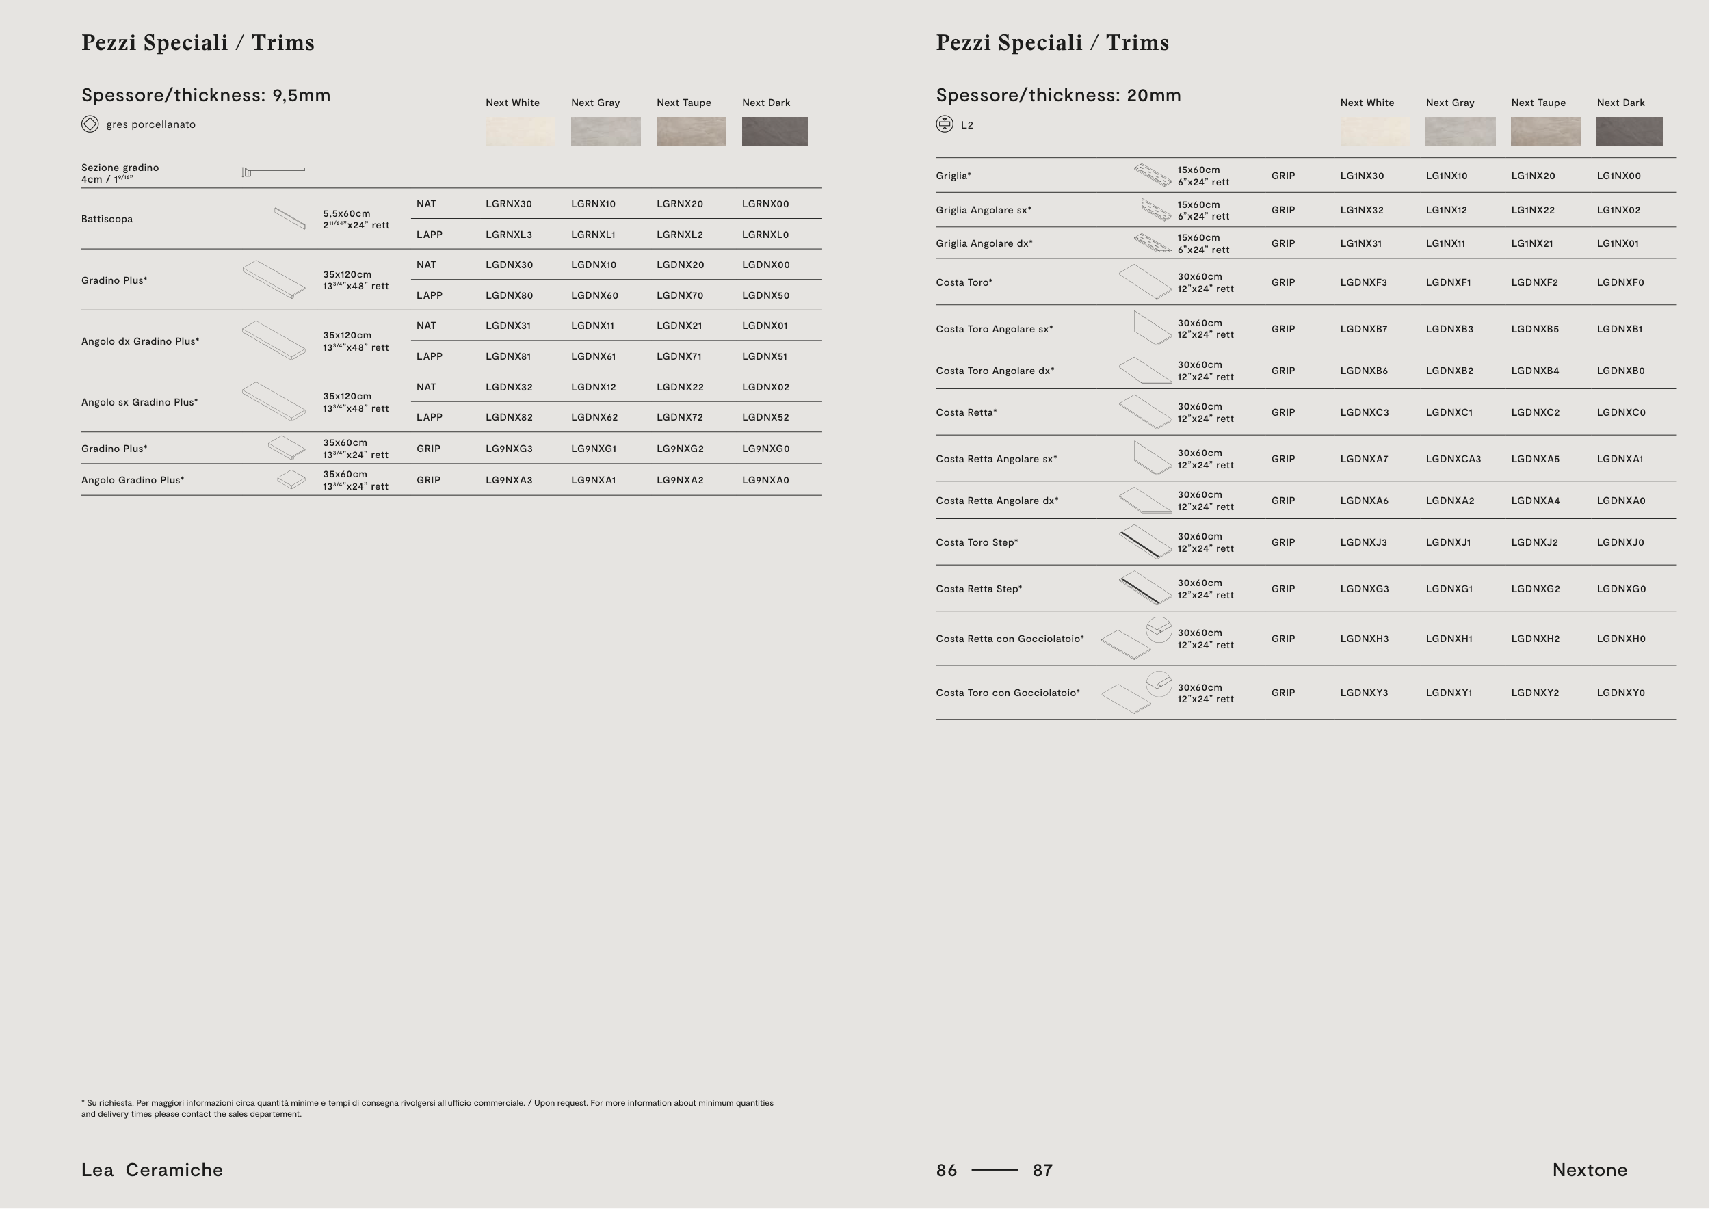Click page number 87 in footer
Screen dimensions: 1710x1209
pos(1042,1169)
